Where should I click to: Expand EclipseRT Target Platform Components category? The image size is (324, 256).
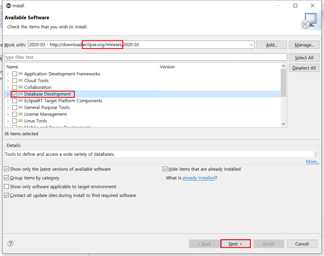click(8, 101)
